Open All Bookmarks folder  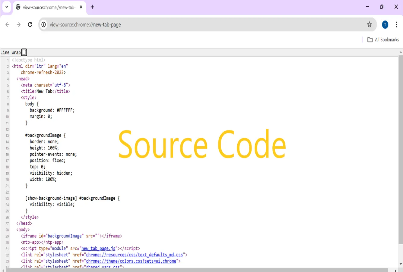pos(383,40)
